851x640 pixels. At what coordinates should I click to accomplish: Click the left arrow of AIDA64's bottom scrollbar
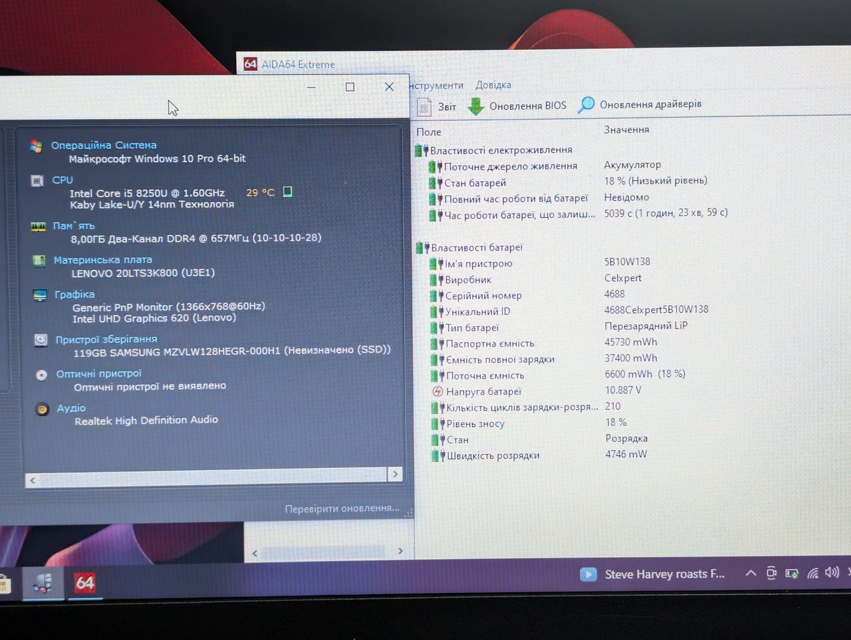tap(255, 554)
